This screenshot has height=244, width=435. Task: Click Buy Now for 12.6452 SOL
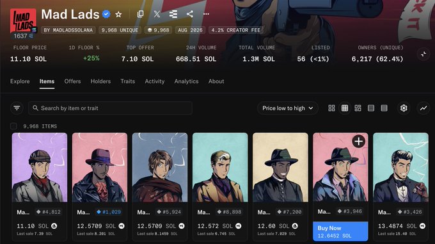(340, 231)
